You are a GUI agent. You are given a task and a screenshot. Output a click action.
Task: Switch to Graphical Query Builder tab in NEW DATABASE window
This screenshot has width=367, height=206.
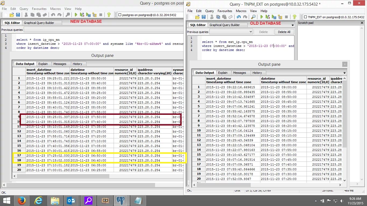(x=39, y=23)
